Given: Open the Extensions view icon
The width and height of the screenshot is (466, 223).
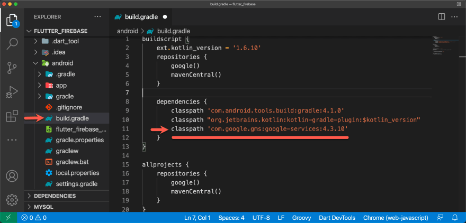Looking at the screenshot, I should tap(12, 116).
